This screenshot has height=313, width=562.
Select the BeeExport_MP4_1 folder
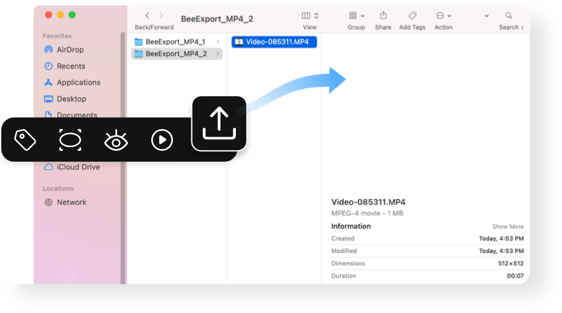coord(175,42)
